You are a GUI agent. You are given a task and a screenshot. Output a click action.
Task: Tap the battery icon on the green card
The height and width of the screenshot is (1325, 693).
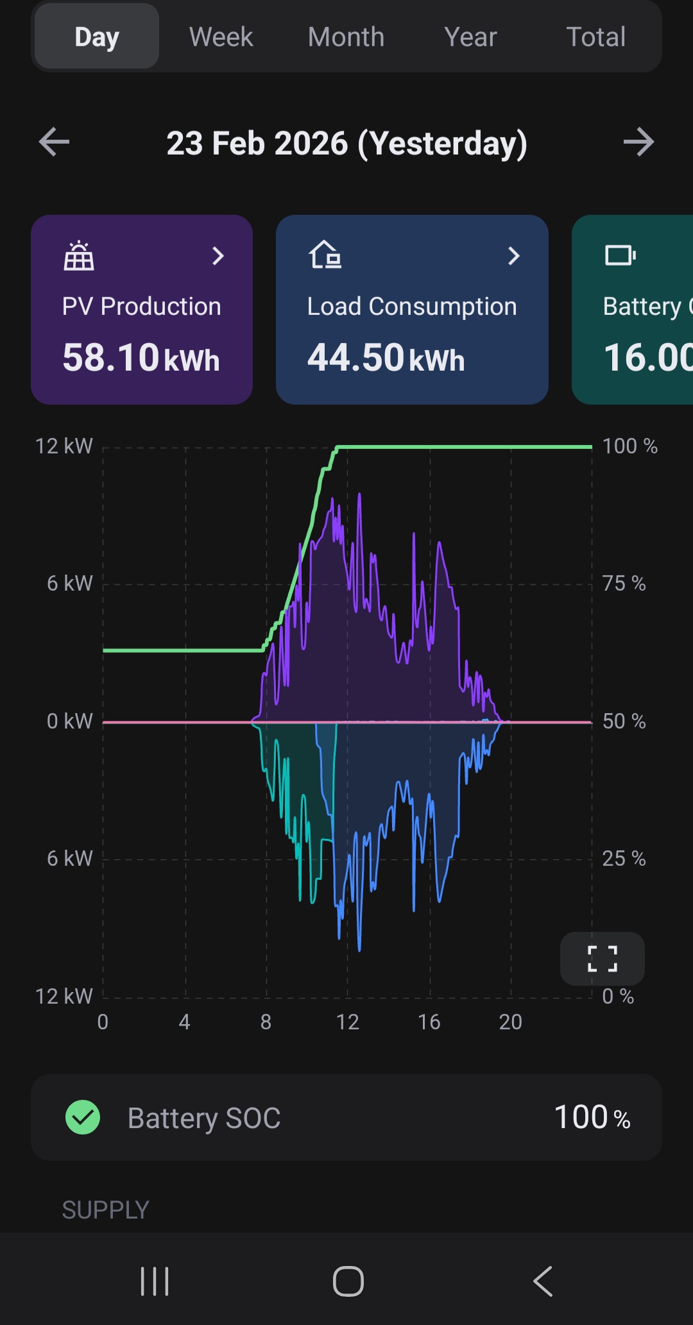coord(620,255)
